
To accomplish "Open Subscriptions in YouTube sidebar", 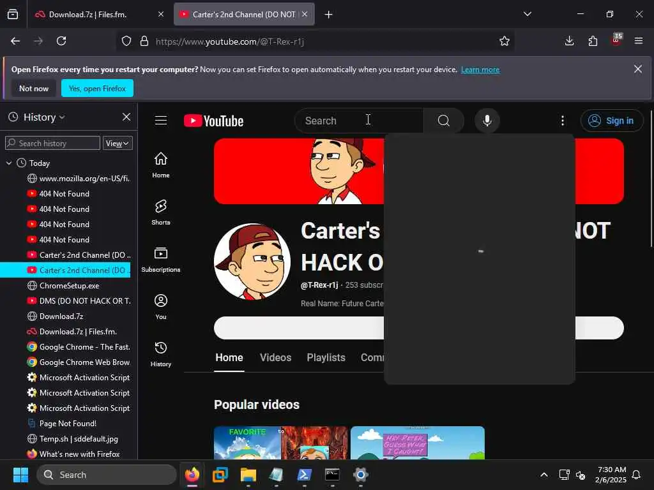I will point(160,260).
